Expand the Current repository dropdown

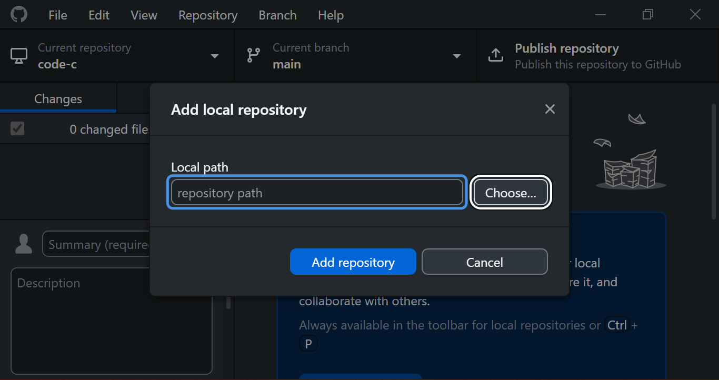pos(214,56)
